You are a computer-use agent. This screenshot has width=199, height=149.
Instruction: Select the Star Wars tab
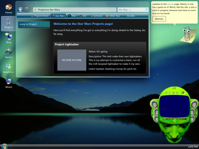pos(58,16)
